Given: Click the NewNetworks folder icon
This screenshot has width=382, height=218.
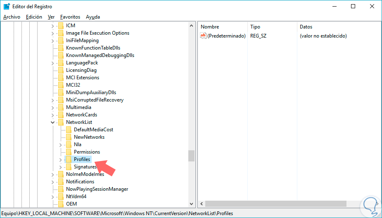Looking at the screenshot, I should tap(69, 137).
